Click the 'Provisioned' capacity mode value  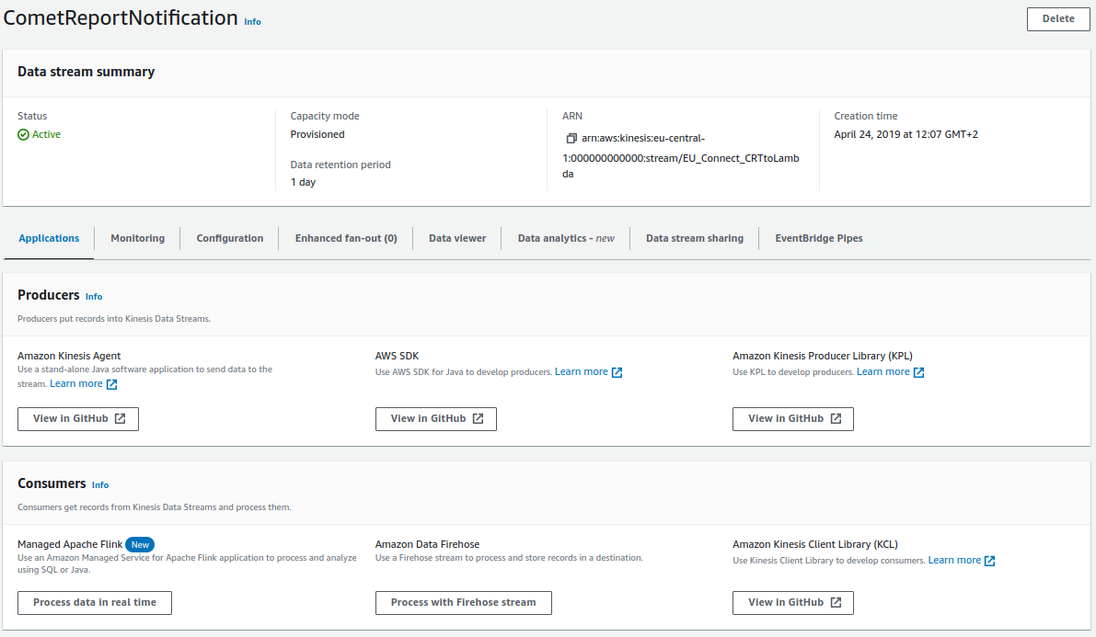(x=317, y=134)
